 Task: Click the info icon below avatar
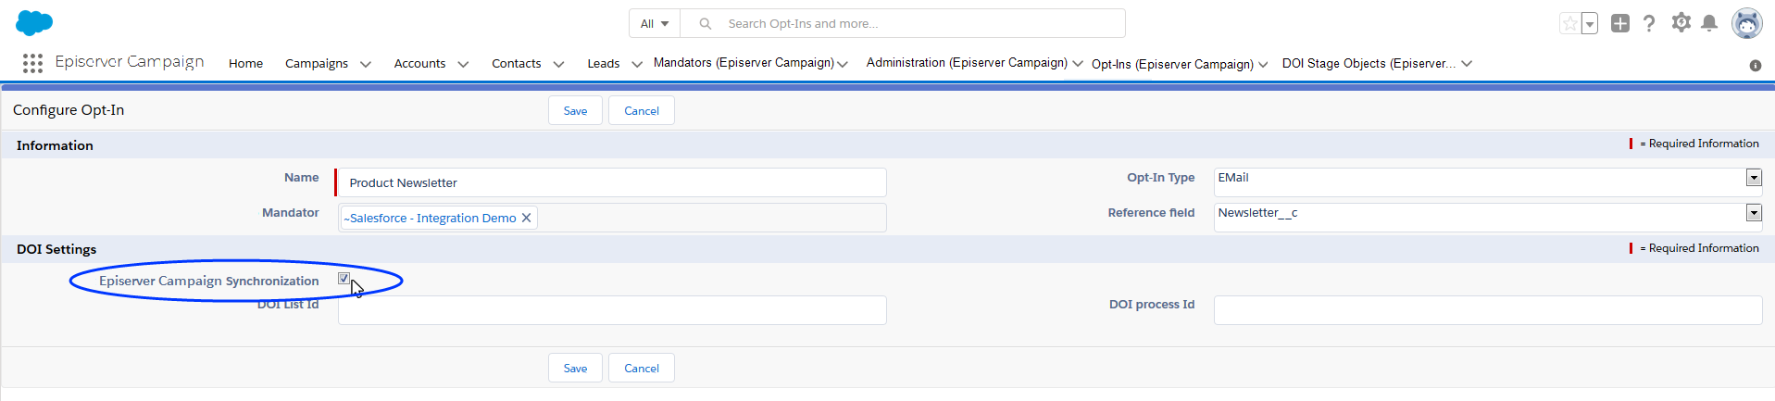pos(1755,65)
